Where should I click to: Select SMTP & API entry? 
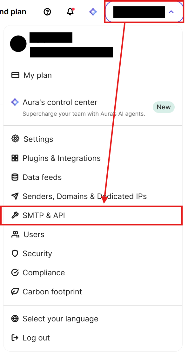point(91,216)
